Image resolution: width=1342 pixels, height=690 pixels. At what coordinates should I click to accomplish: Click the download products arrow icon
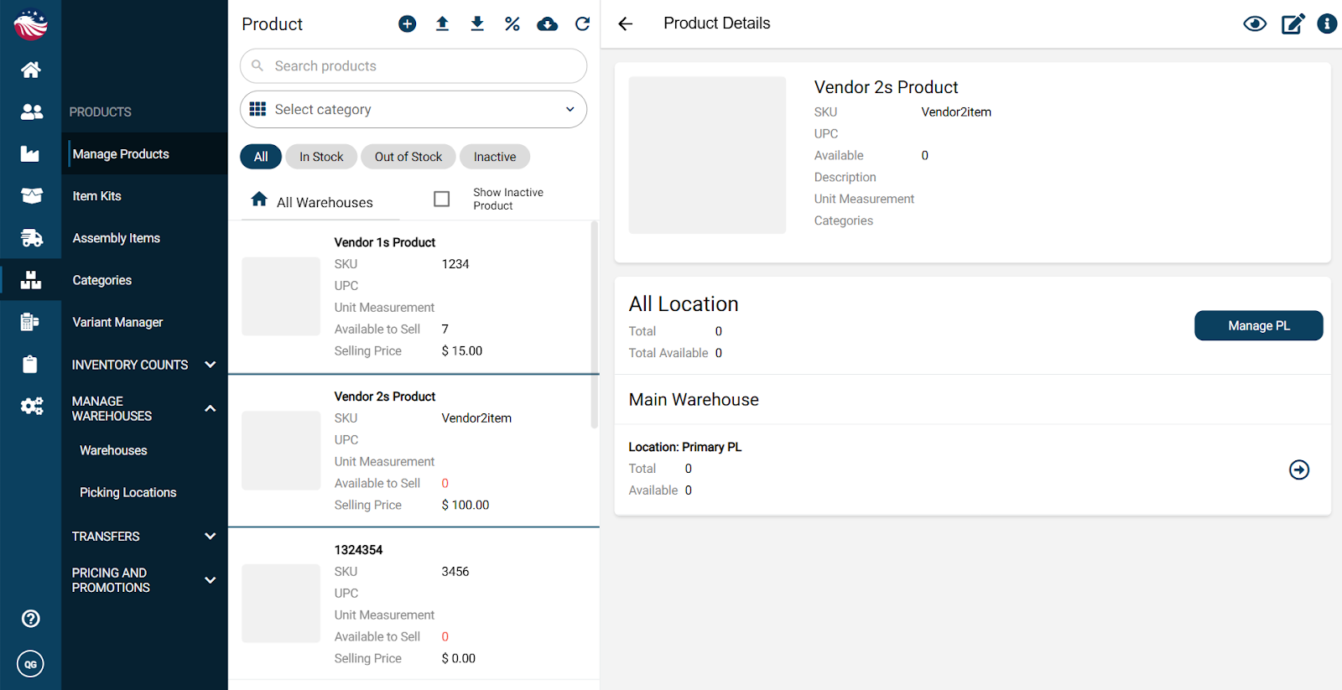pos(477,24)
